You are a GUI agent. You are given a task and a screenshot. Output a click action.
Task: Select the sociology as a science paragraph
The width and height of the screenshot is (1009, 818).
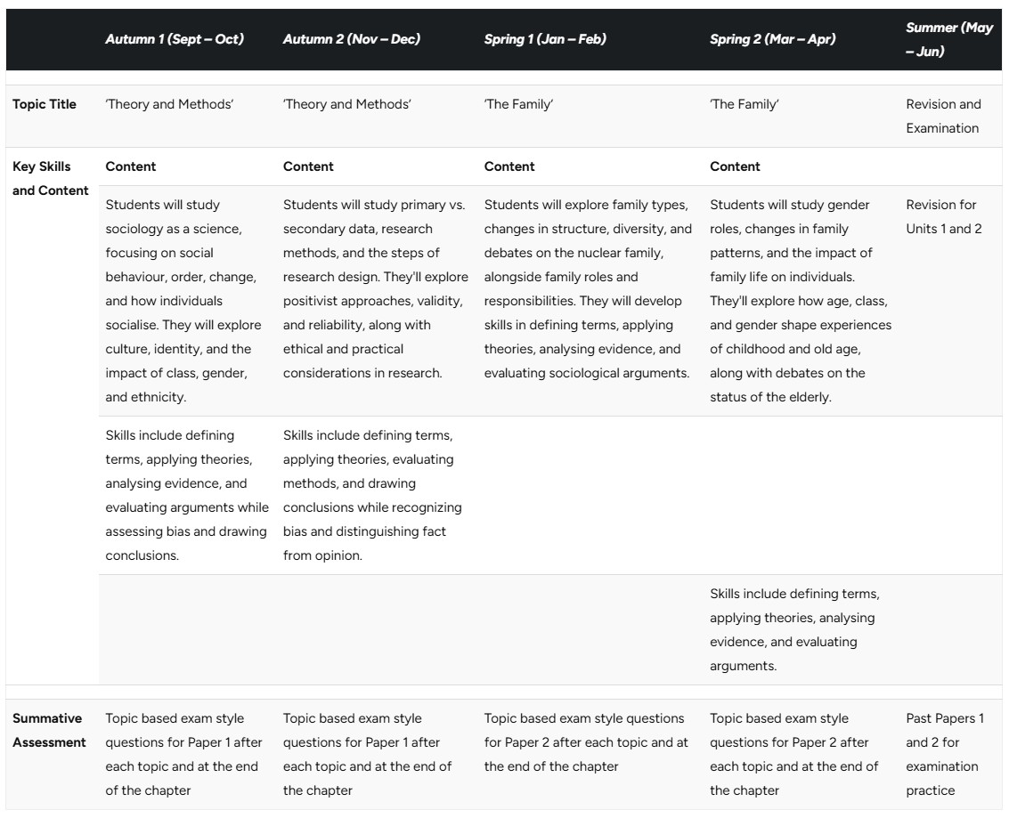tap(183, 300)
